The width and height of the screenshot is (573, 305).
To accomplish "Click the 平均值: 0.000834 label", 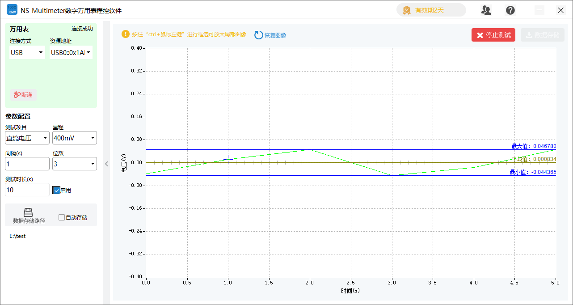I will tap(534, 159).
